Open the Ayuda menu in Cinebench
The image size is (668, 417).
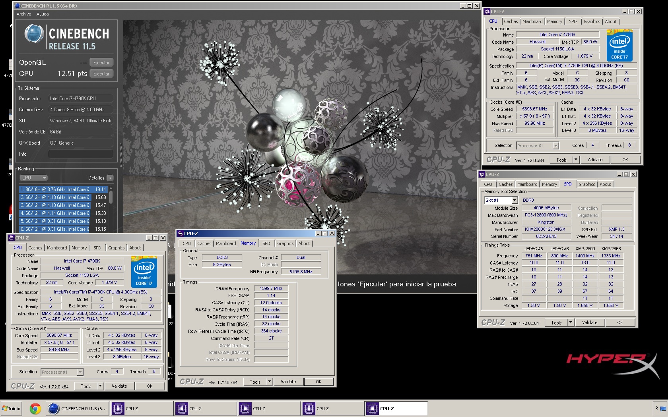point(43,14)
